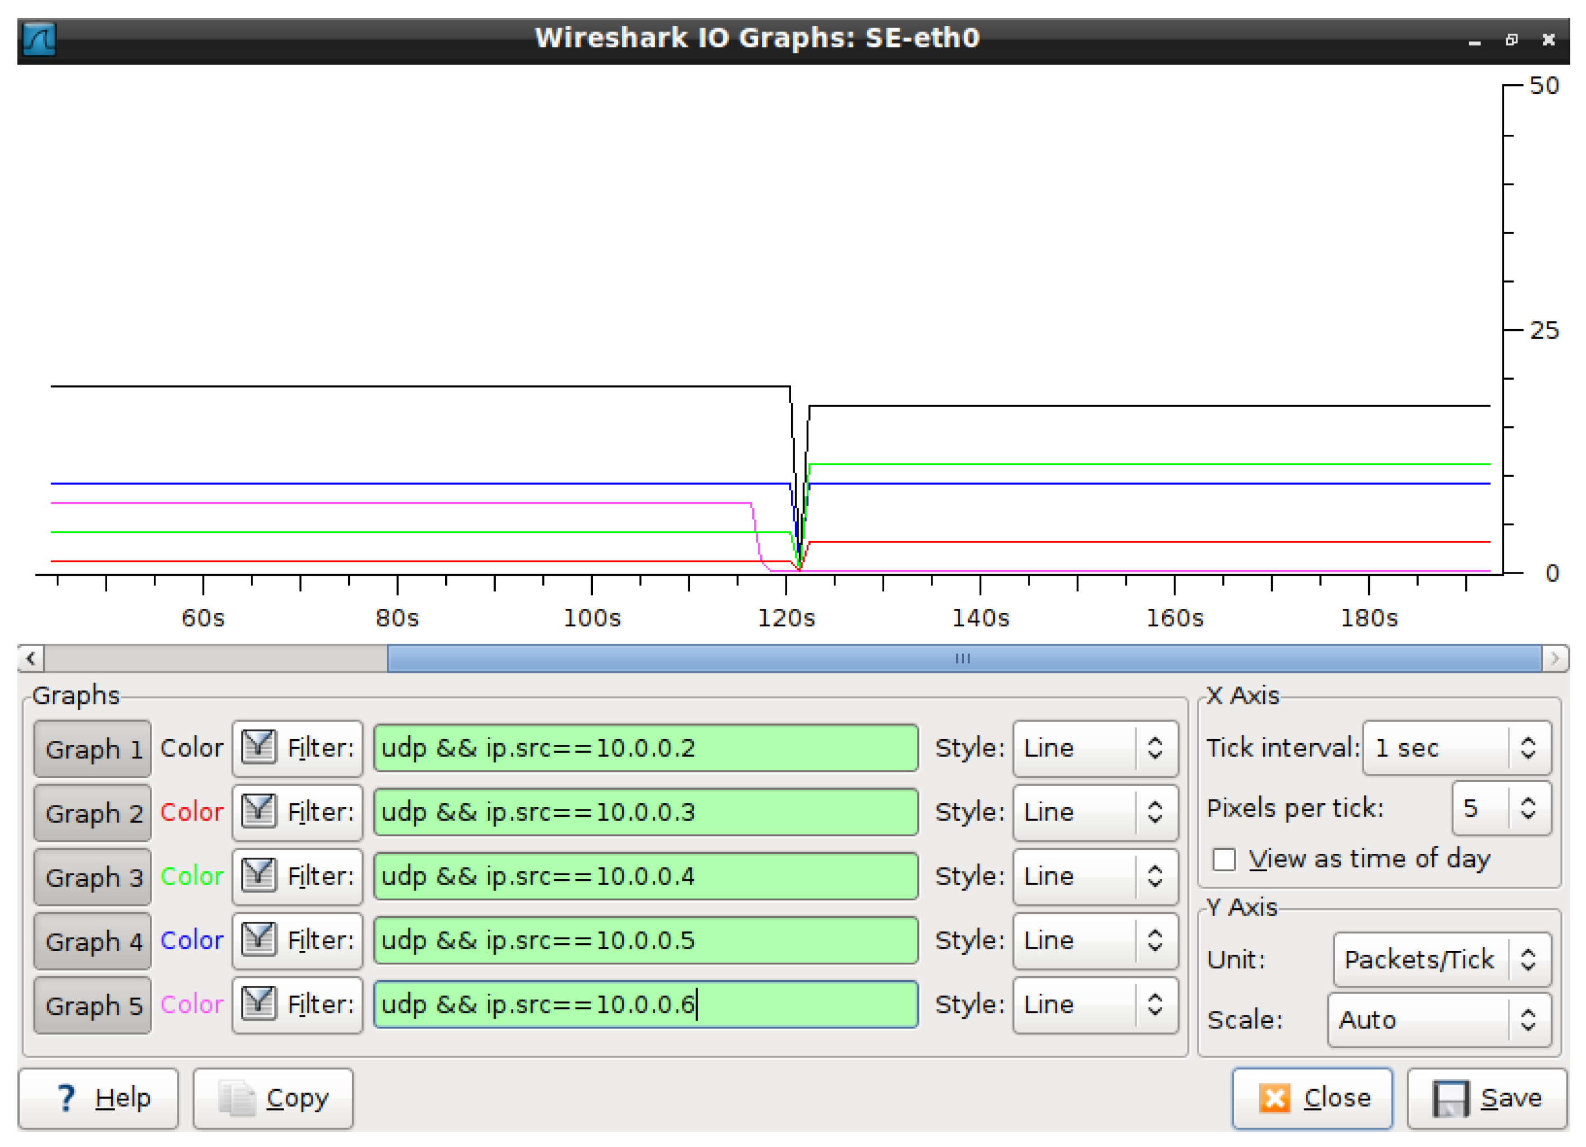Open the Pixels per tick selector
1586x1147 pixels.
[x=1501, y=808]
